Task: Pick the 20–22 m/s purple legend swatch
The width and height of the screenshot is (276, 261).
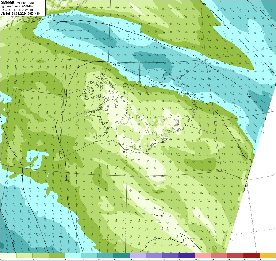Action: (170, 255)
